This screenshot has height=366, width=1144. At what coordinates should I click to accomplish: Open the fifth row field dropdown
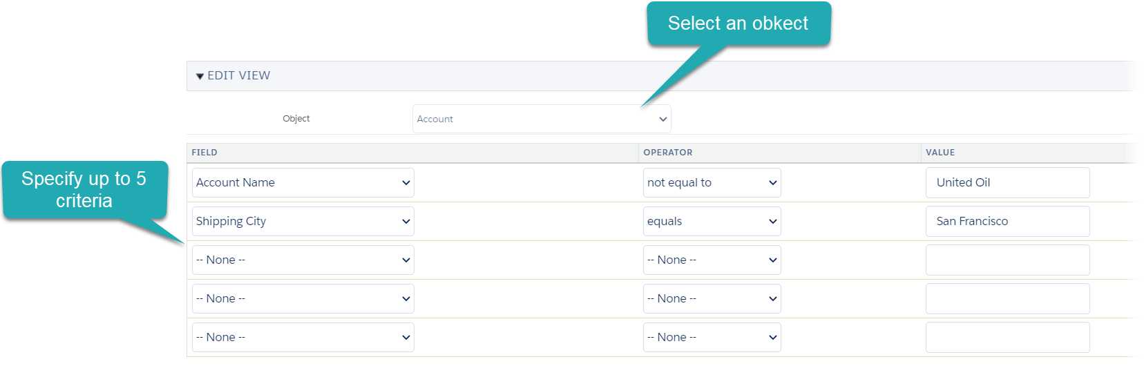303,337
